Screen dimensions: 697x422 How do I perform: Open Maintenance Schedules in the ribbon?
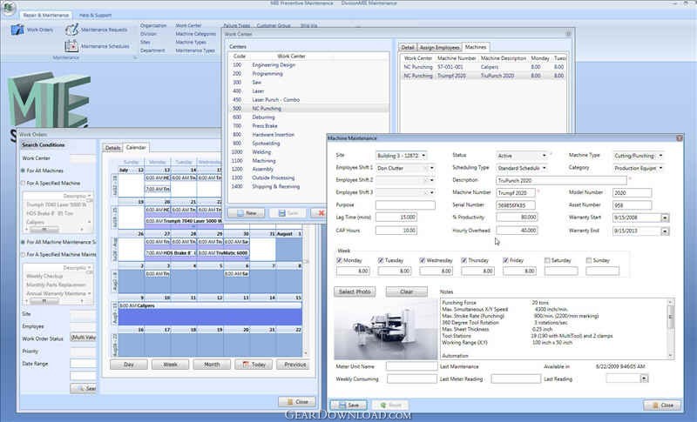pyautogui.click(x=98, y=46)
